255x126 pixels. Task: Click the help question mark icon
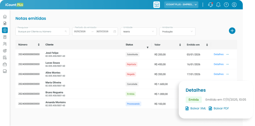tap(226, 5)
